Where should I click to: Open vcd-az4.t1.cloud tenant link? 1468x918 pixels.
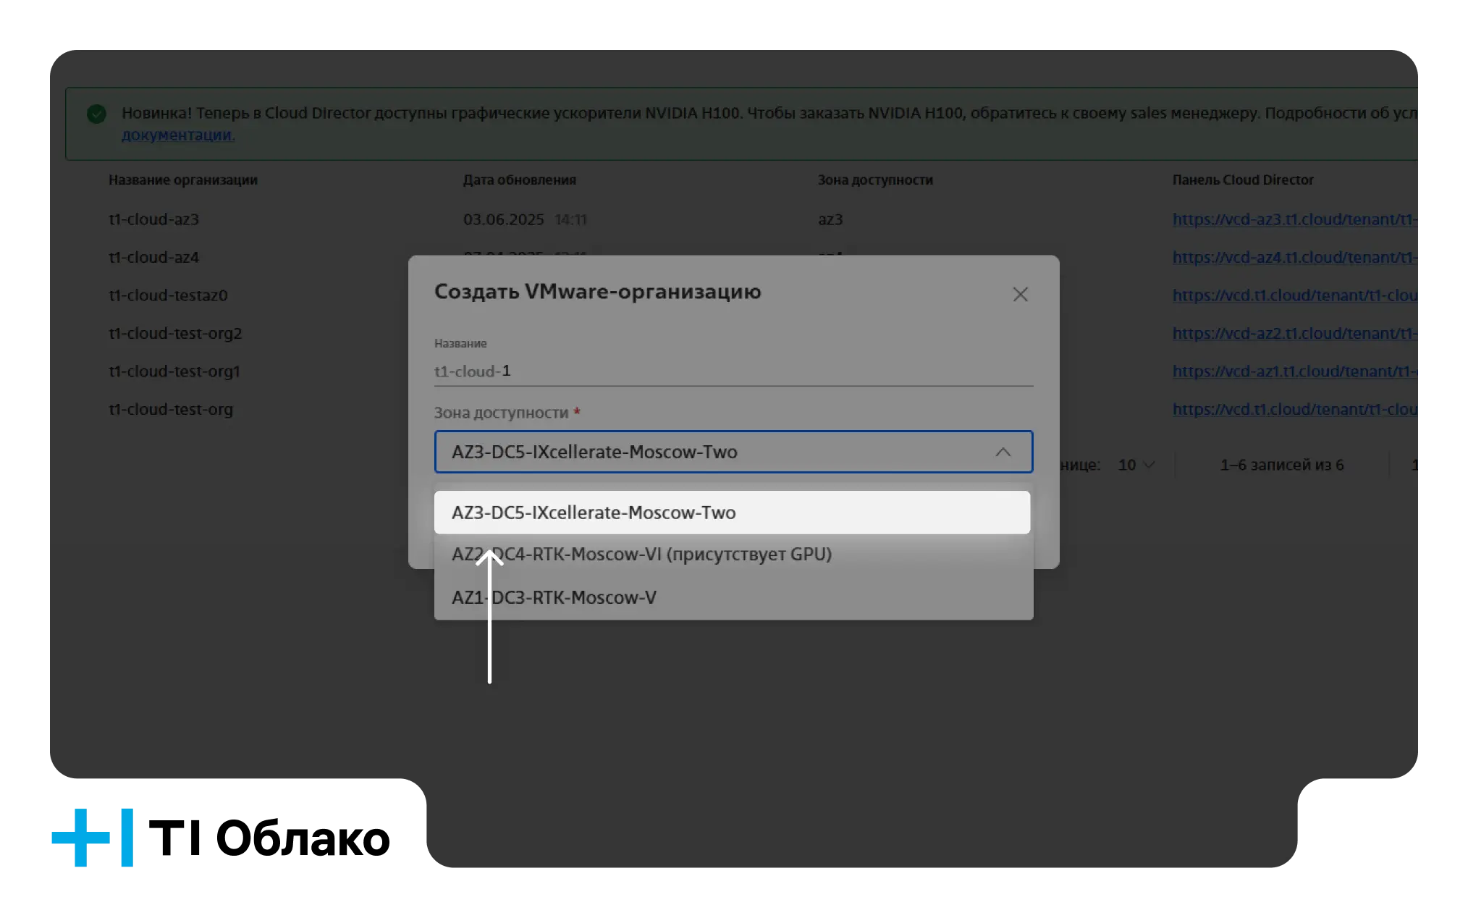click(x=1294, y=257)
